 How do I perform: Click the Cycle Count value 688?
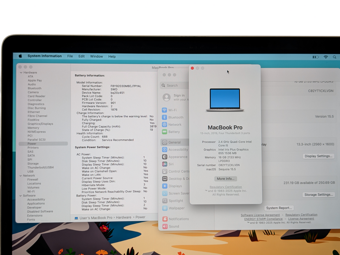point(105,137)
